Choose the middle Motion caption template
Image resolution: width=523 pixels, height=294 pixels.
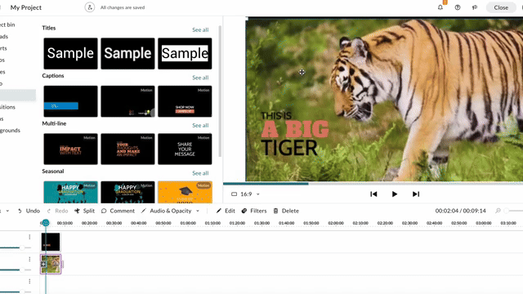[x=127, y=101]
